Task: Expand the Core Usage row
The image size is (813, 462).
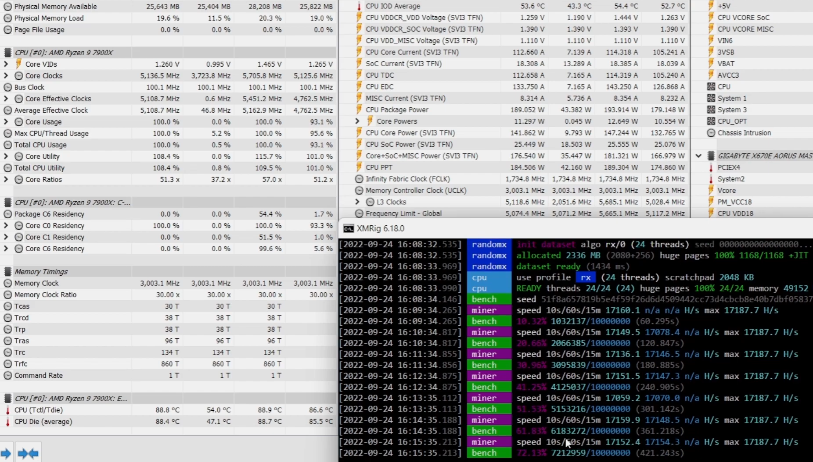Action: (6, 122)
